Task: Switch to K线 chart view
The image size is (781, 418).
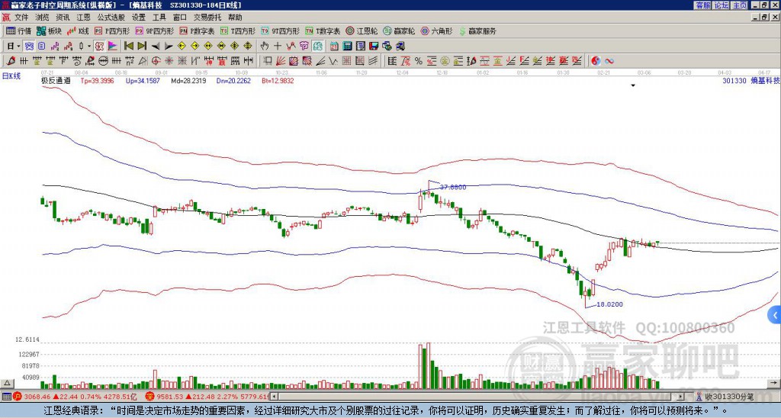Action: tap(78, 31)
